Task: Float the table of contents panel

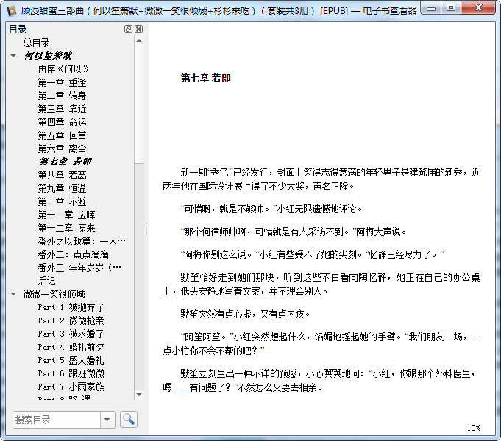Action: (x=128, y=29)
